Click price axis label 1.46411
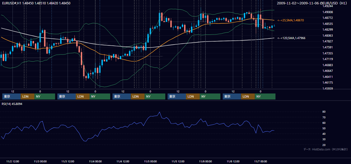The image size is (351, 164). 328,77
